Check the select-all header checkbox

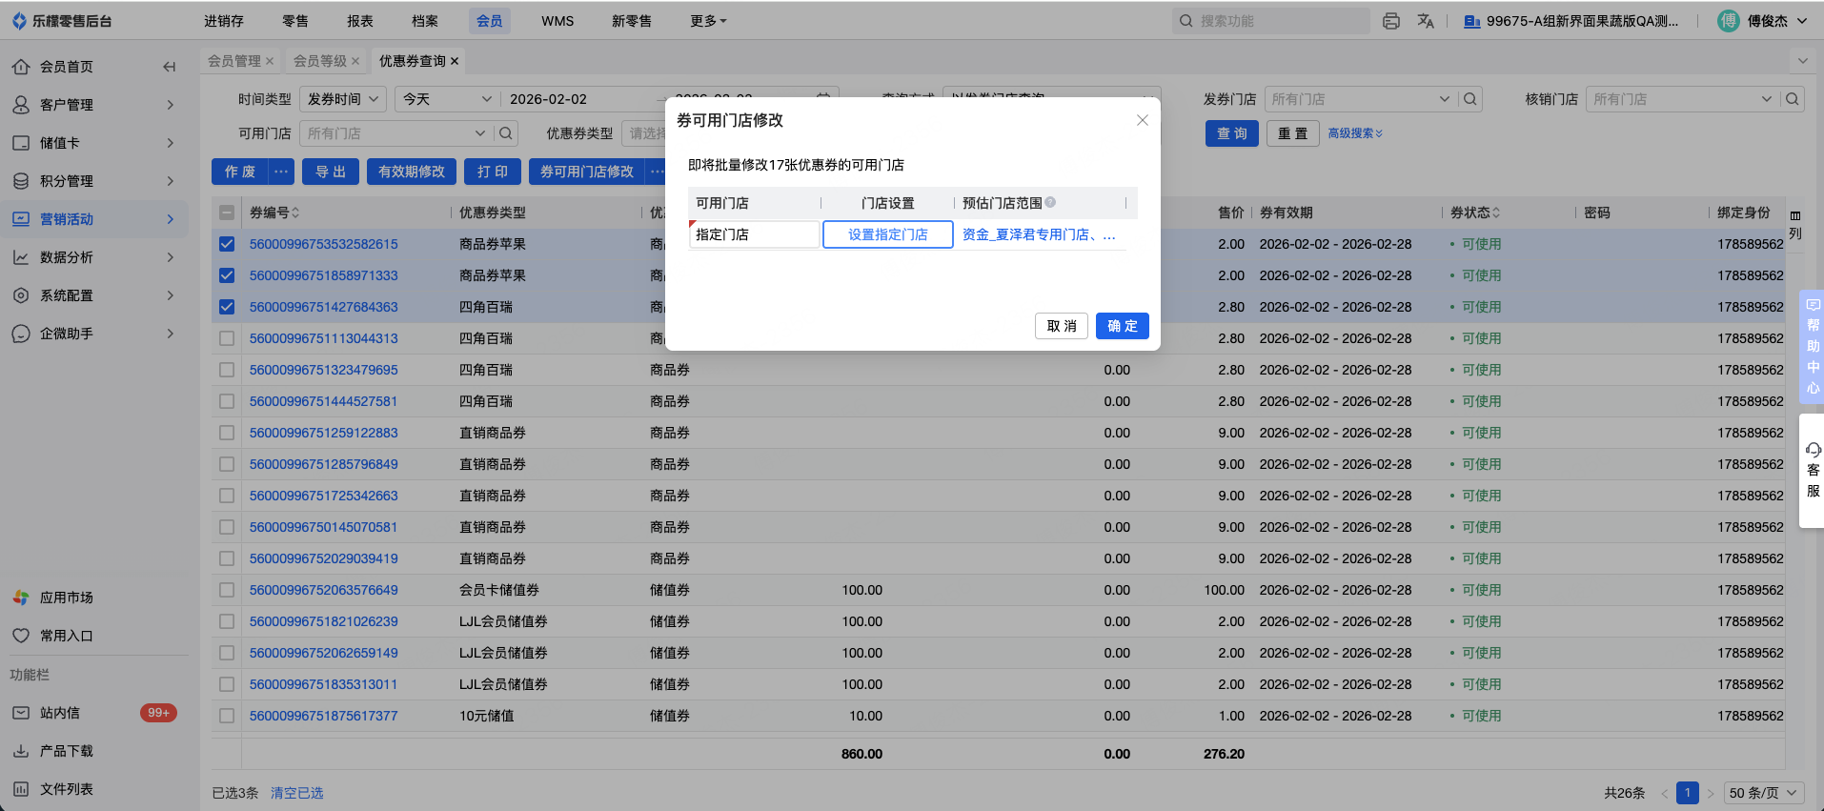click(227, 213)
